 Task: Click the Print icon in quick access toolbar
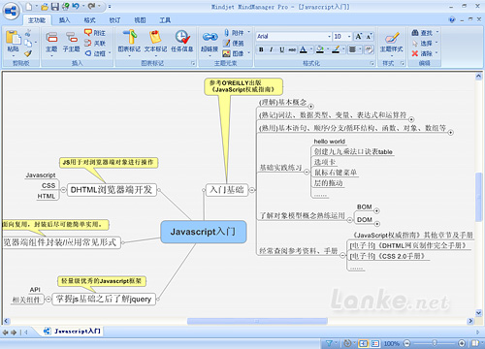coord(65,6)
